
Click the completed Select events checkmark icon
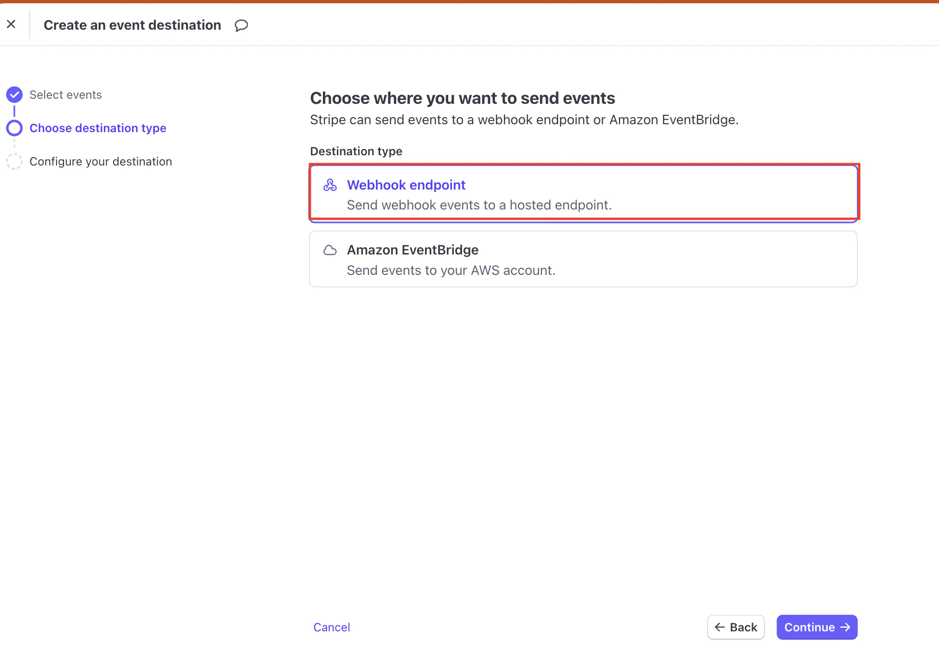[14, 95]
